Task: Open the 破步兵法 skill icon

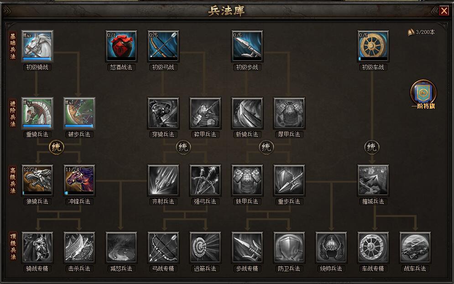Action: [x=79, y=113]
